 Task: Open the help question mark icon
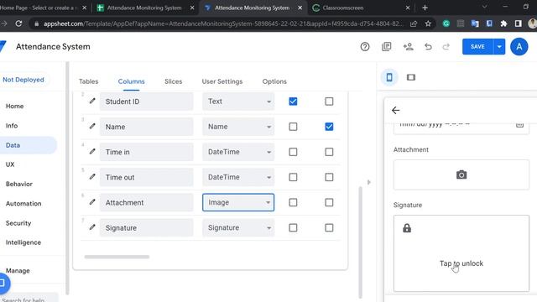[x=365, y=47]
